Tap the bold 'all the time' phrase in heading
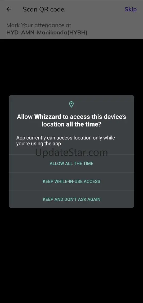 [82, 124]
